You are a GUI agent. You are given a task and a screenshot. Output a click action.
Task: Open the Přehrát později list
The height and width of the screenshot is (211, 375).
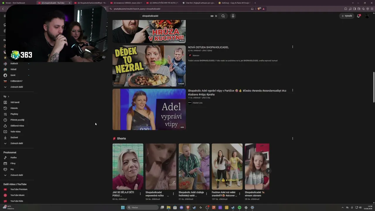coord(17,120)
